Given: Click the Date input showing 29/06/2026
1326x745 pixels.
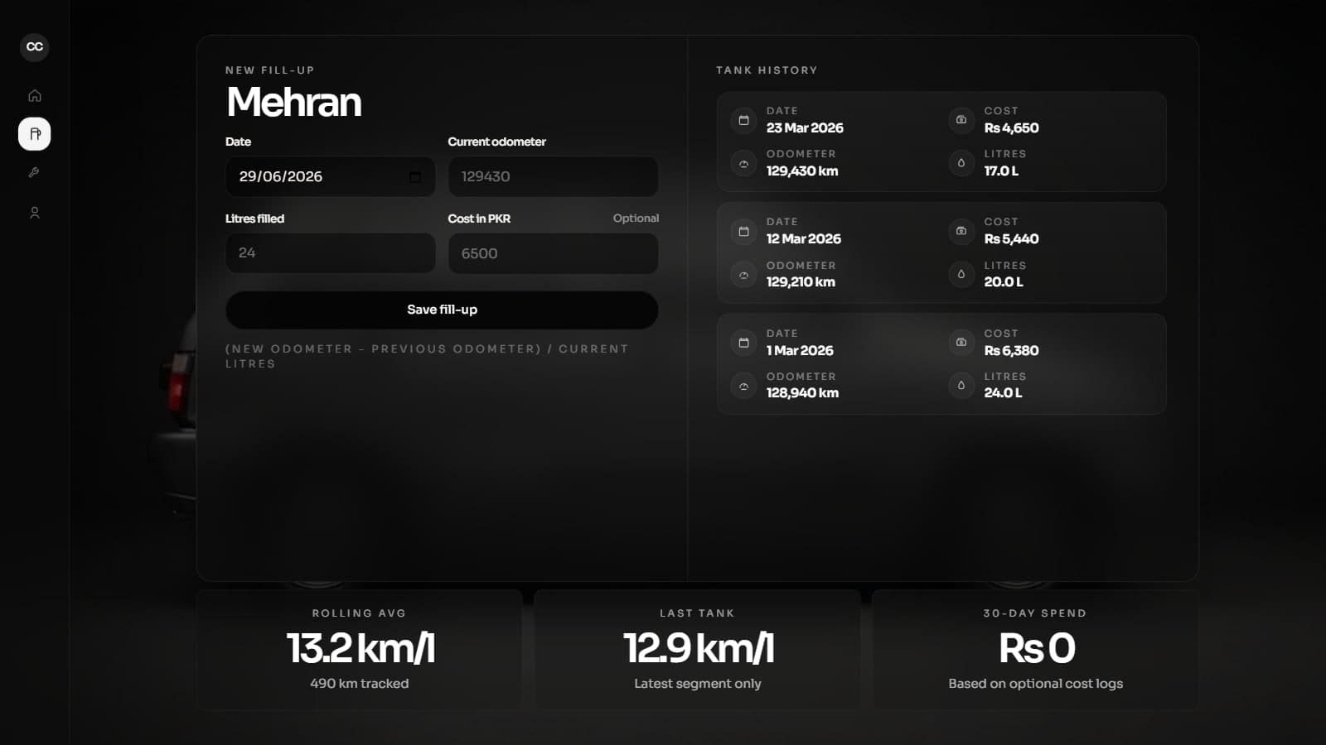Looking at the screenshot, I should coord(330,176).
